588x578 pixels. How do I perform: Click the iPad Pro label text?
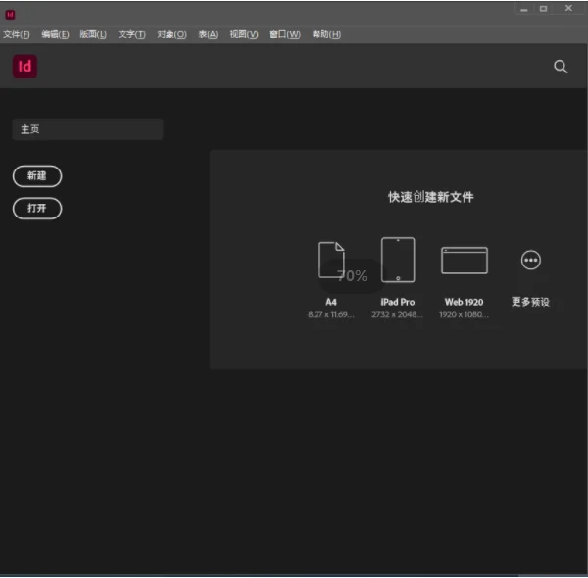(x=398, y=302)
